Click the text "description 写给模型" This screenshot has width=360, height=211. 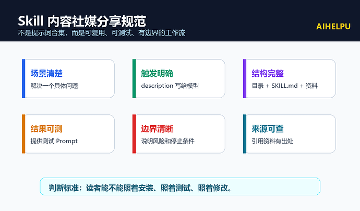[x=170, y=86]
